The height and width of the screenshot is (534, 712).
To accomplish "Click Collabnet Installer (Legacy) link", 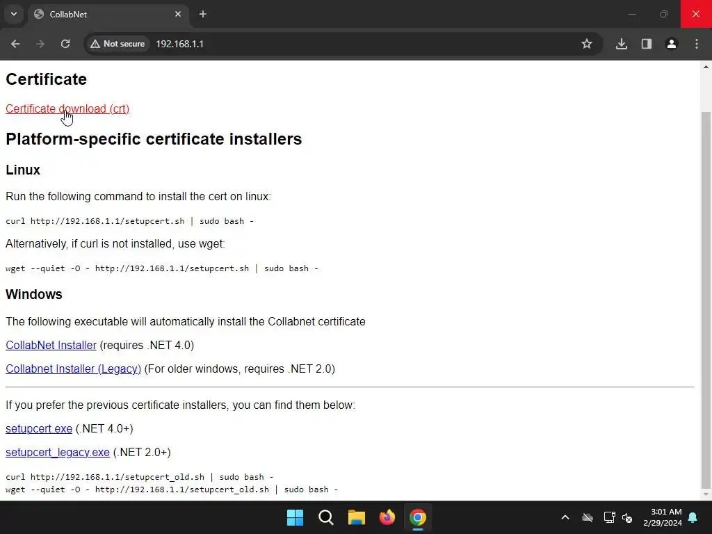I will (73, 369).
